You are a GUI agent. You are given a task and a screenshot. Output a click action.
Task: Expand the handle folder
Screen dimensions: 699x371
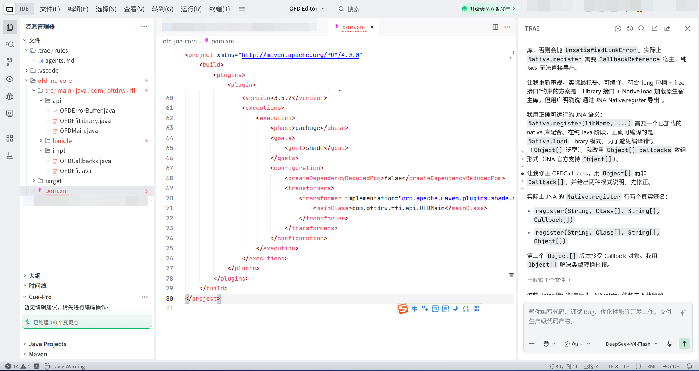[x=62, y=141]
